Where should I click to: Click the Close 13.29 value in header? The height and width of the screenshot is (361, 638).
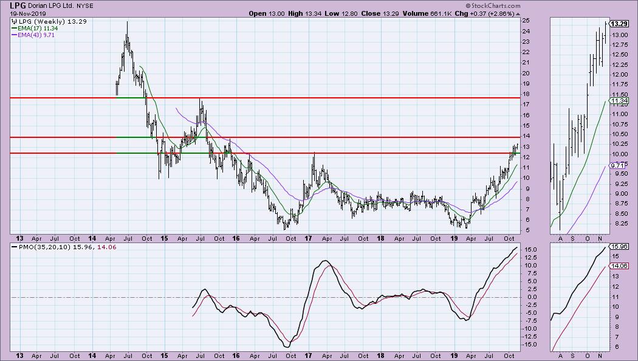tap(380, 13)
